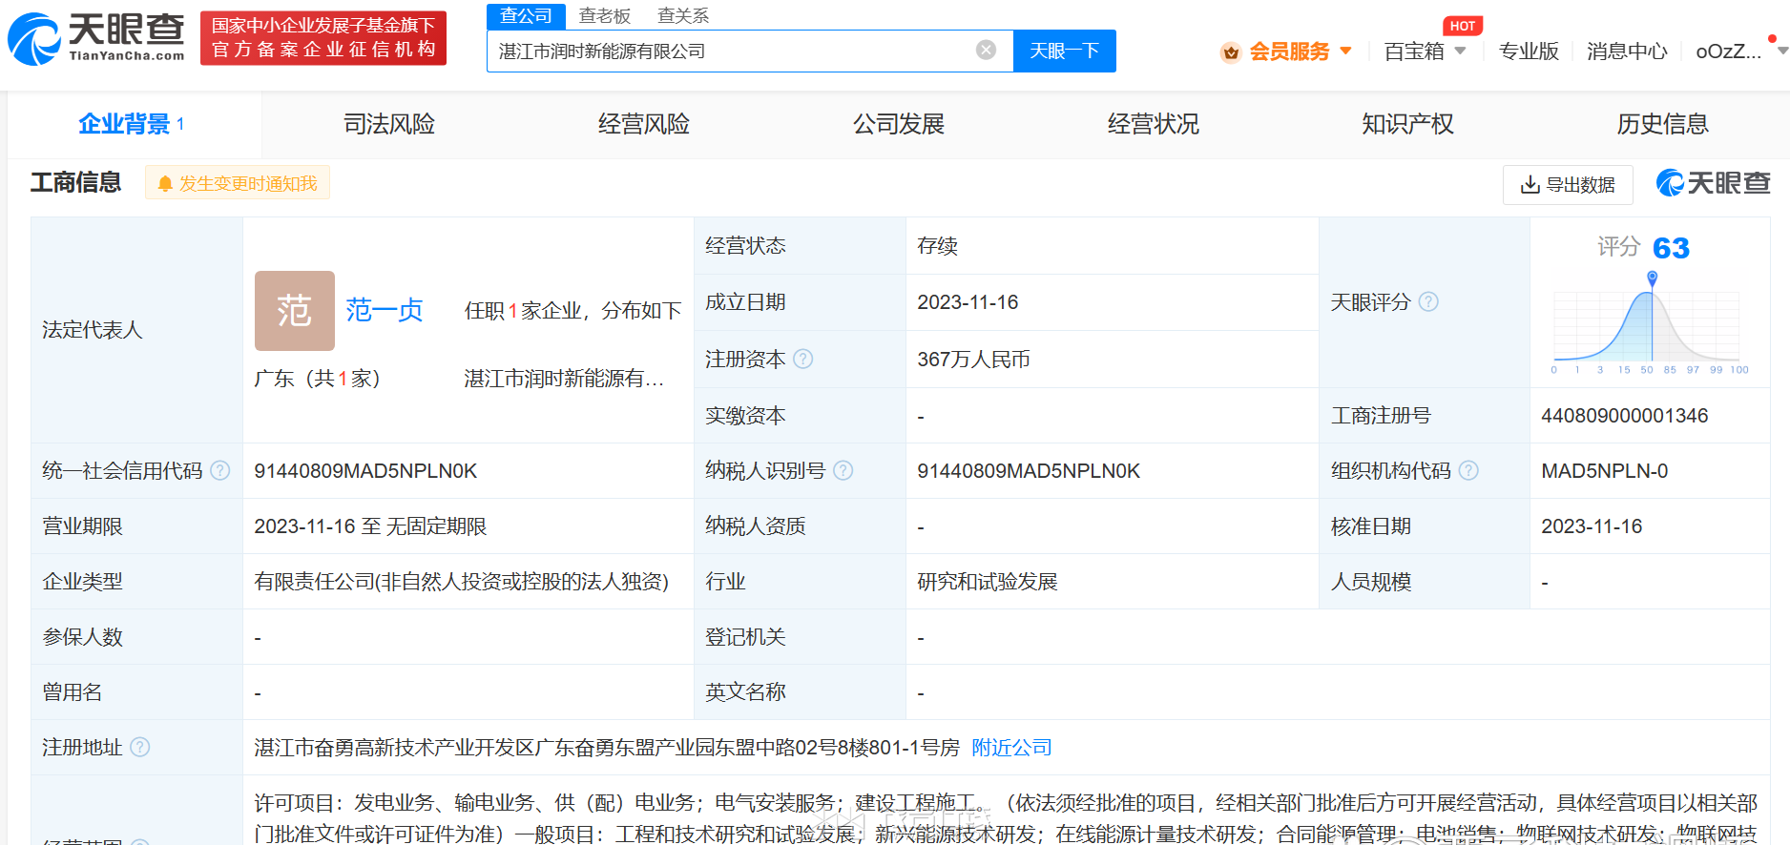Open the 消息中心 link
Image resolution: width=1790 pixels, height=845 pixels.
[x=1627, y=52]
